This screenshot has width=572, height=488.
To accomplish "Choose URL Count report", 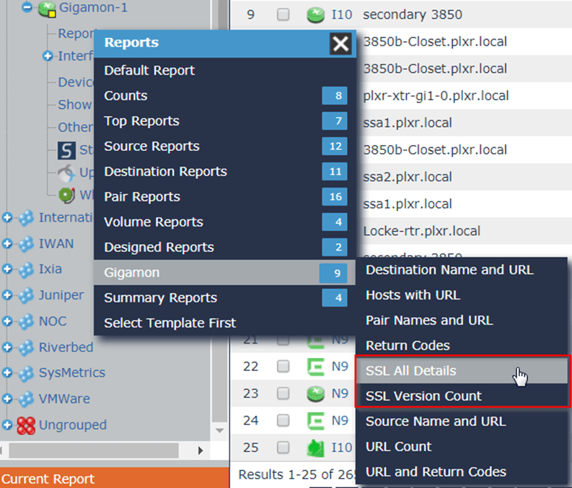I will tap(462, 446).
